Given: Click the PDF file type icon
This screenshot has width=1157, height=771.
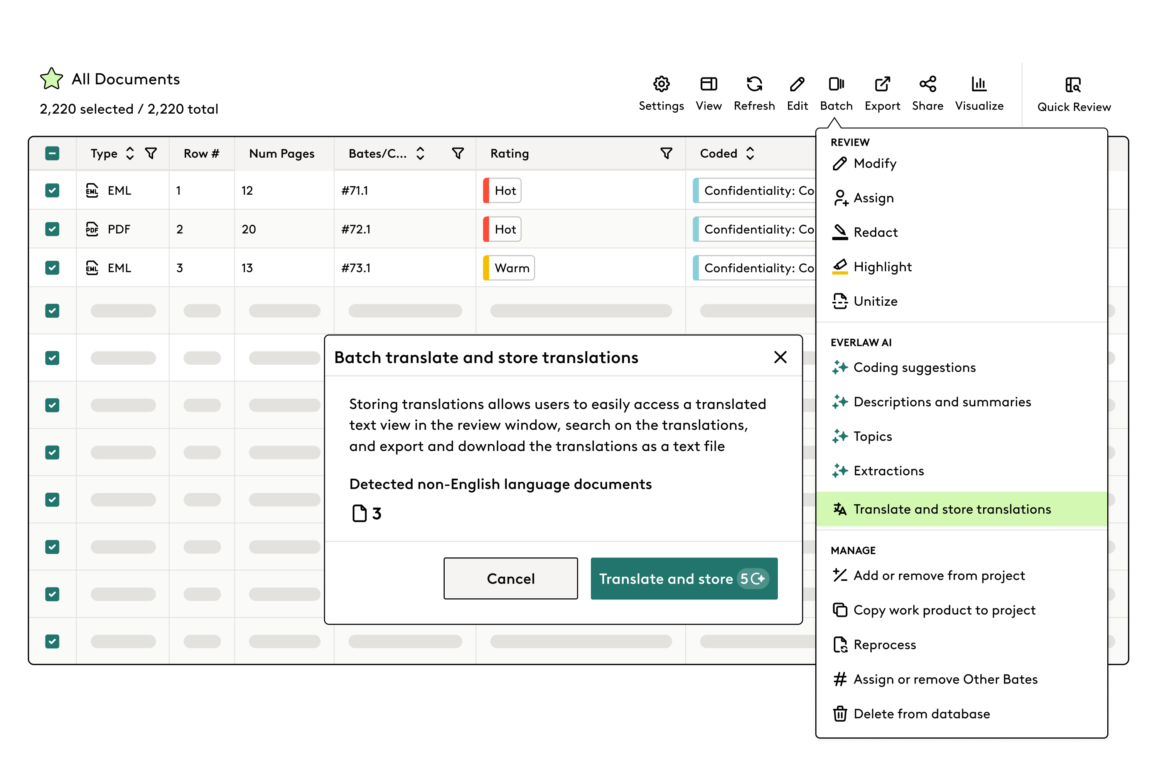Looking at the screenshot, I should coord(92,229).
